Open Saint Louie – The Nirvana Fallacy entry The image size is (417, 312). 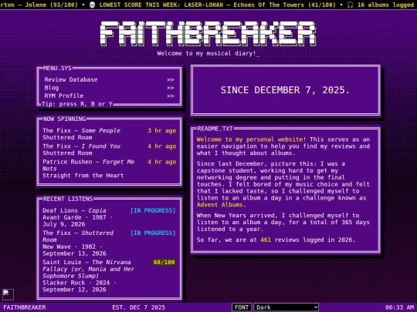(x=109, y=276)
